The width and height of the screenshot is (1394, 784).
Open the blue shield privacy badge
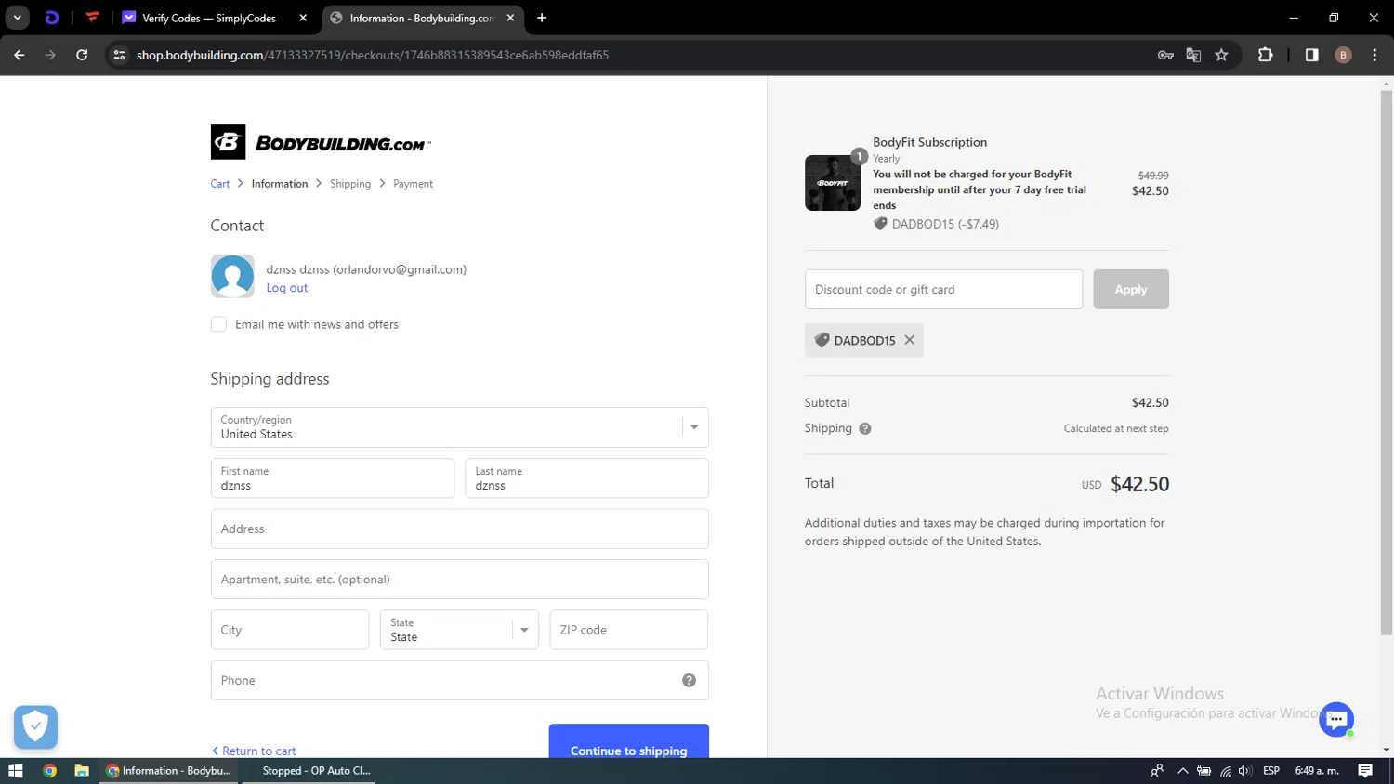[x=35, y=726]
